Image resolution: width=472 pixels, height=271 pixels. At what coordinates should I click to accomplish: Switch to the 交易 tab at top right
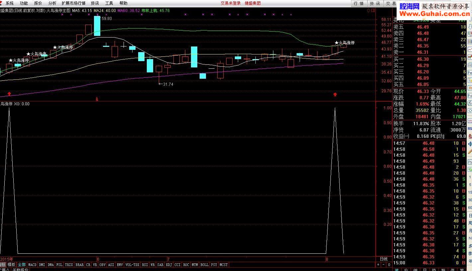pos(391,3)
